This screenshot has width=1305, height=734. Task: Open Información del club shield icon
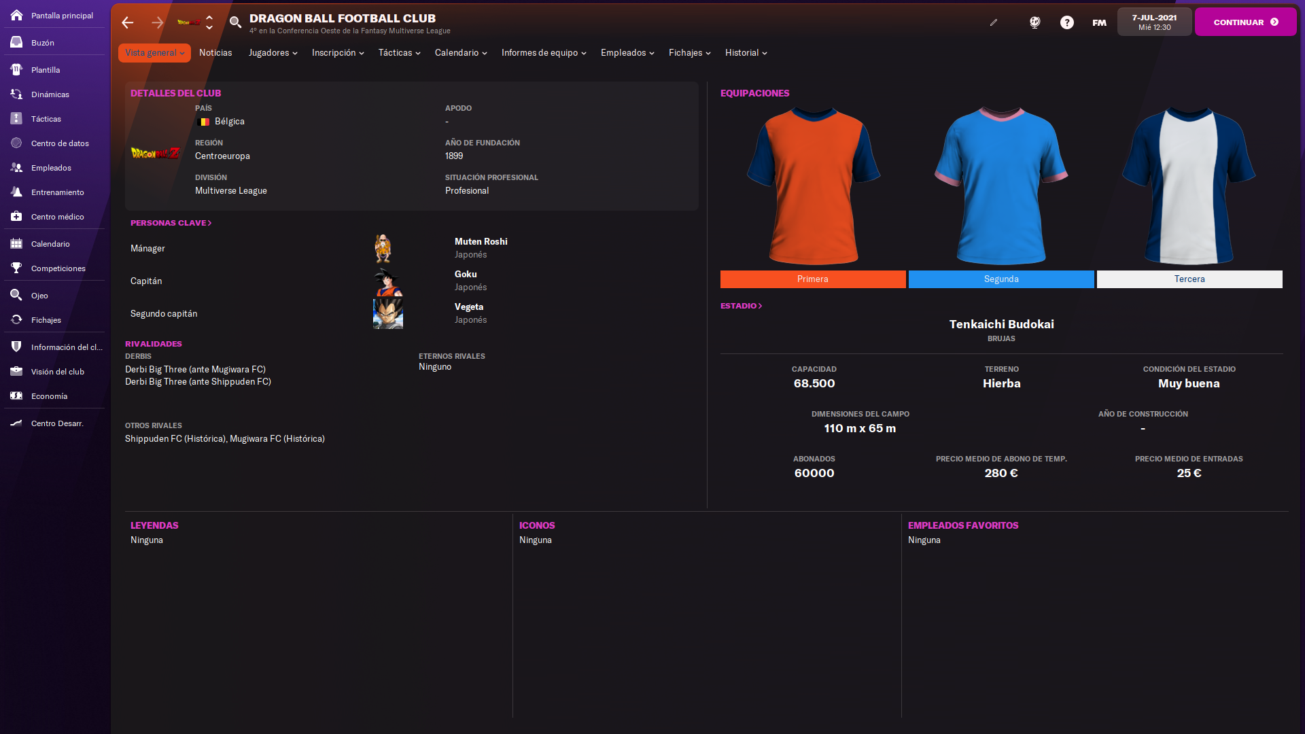click(x=16, y=347)
